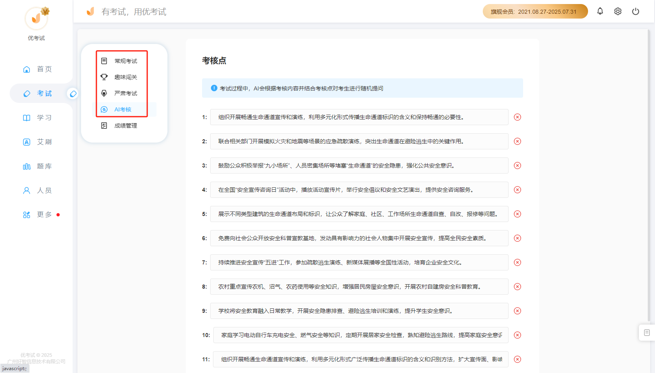Delete assessment point 2
655x373 pixels.
[517, 141]
